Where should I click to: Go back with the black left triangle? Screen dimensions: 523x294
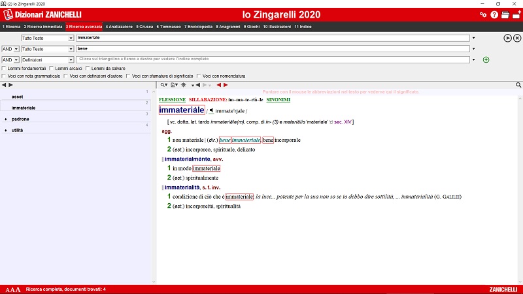pyautogui.click(x=198, y=85)
